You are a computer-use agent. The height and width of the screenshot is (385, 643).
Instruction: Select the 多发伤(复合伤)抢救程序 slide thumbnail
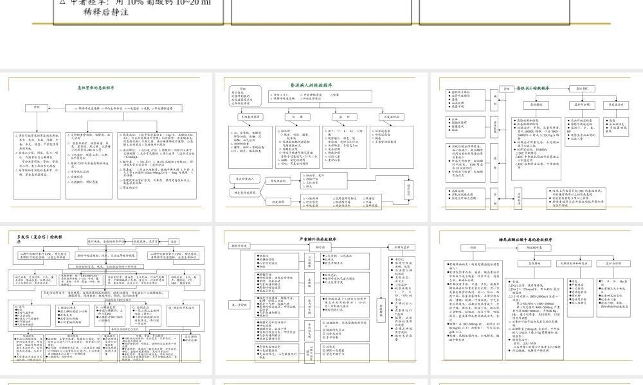point(106,300)
